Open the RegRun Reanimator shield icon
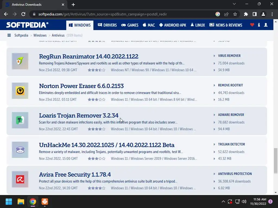The image size is (278, 208). pos(20,61)
